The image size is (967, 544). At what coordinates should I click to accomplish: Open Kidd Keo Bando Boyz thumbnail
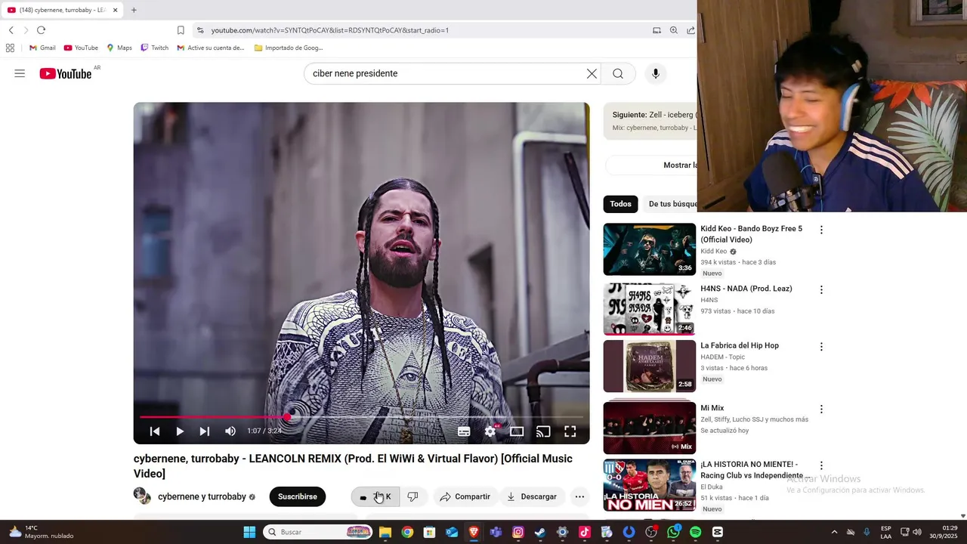coord(650,249)
